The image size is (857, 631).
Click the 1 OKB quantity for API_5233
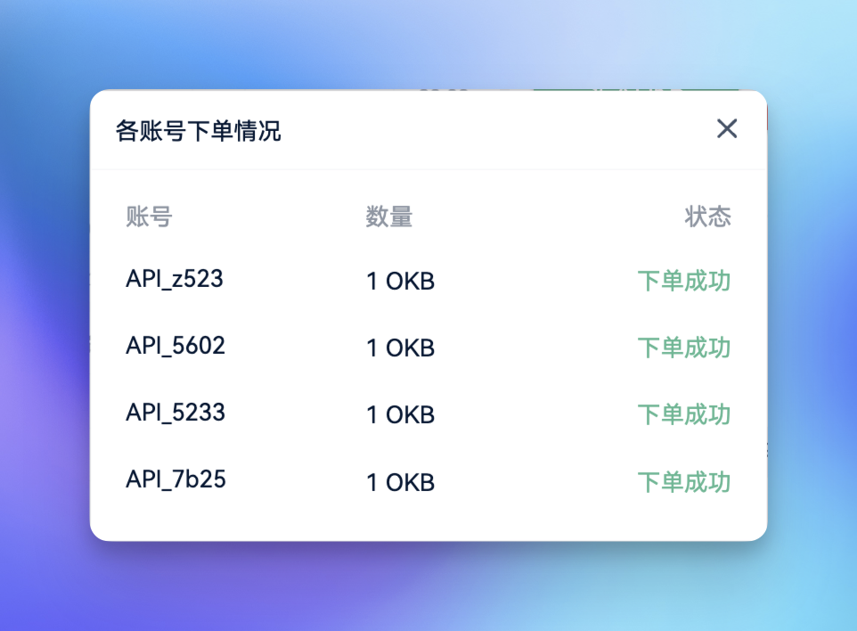pyautogui.click(x=398, y=414)
